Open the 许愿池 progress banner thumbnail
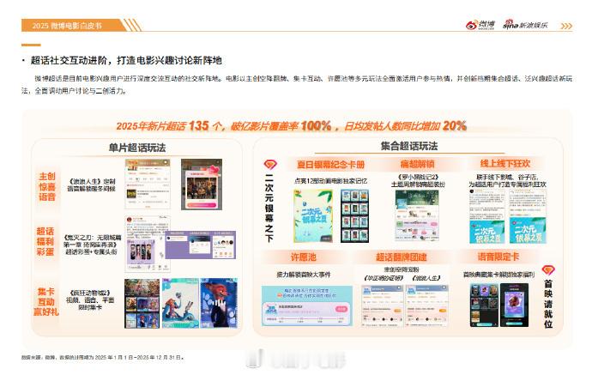 click(307, 305)
